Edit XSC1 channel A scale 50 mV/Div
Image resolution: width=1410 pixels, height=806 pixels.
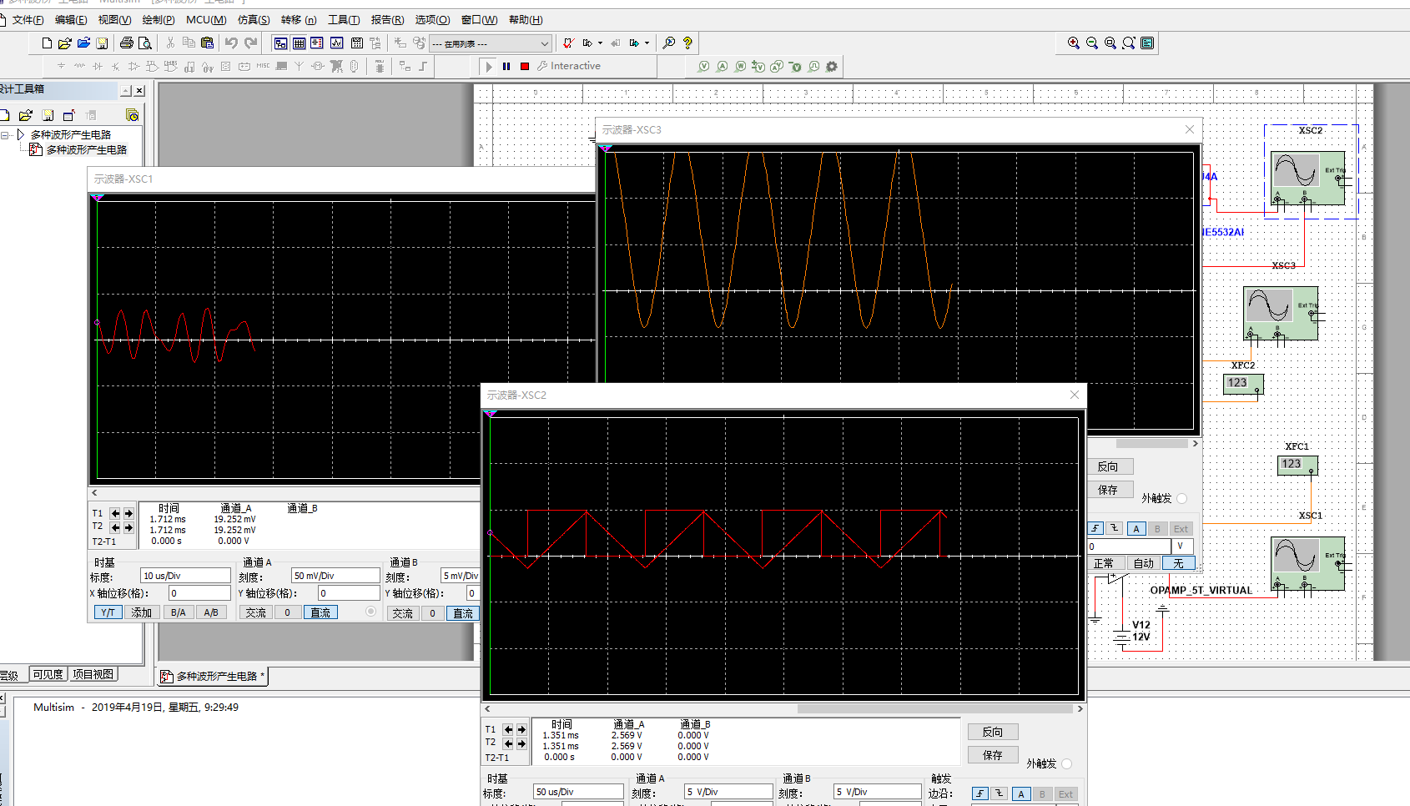tap(335, 576)
